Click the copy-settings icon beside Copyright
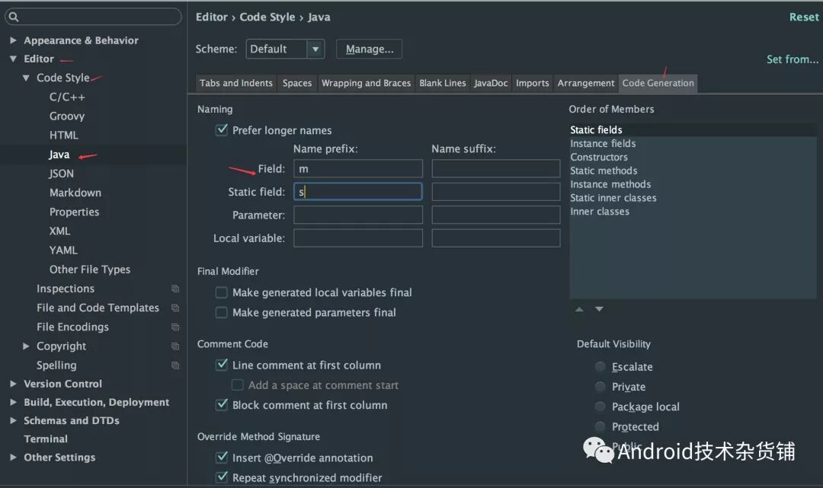This screenshot has width=823, height=488. point(175,346)
